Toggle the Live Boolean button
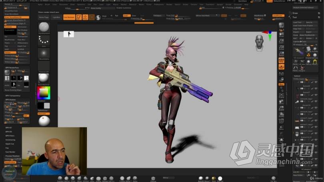 pyautogui.click(x=69, y=17)
